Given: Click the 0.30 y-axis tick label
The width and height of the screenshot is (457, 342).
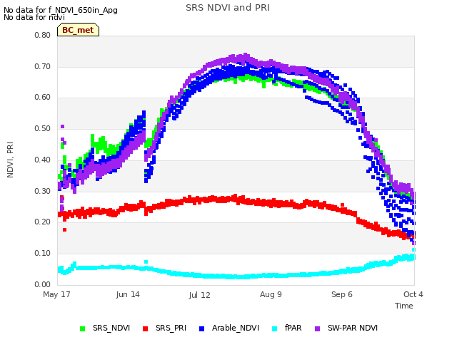Looking at the screenshot, I should [x=42, y=192].
